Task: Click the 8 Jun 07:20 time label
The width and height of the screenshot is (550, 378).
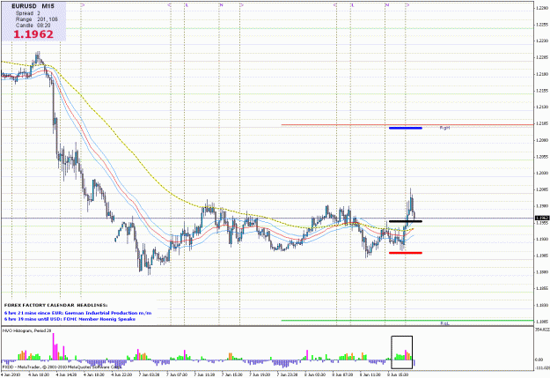Action: [342, 374]
